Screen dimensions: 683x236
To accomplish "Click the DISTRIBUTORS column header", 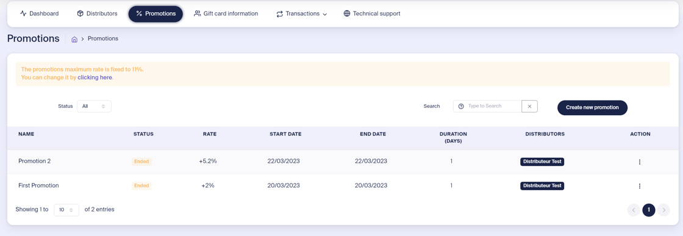I will coord(545,134).
